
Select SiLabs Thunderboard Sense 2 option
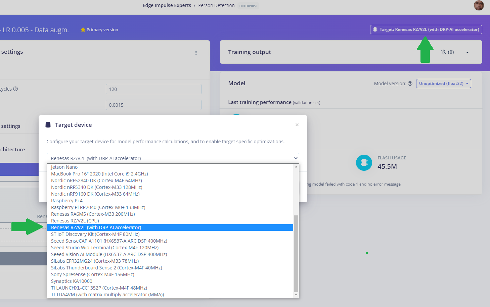170,268
